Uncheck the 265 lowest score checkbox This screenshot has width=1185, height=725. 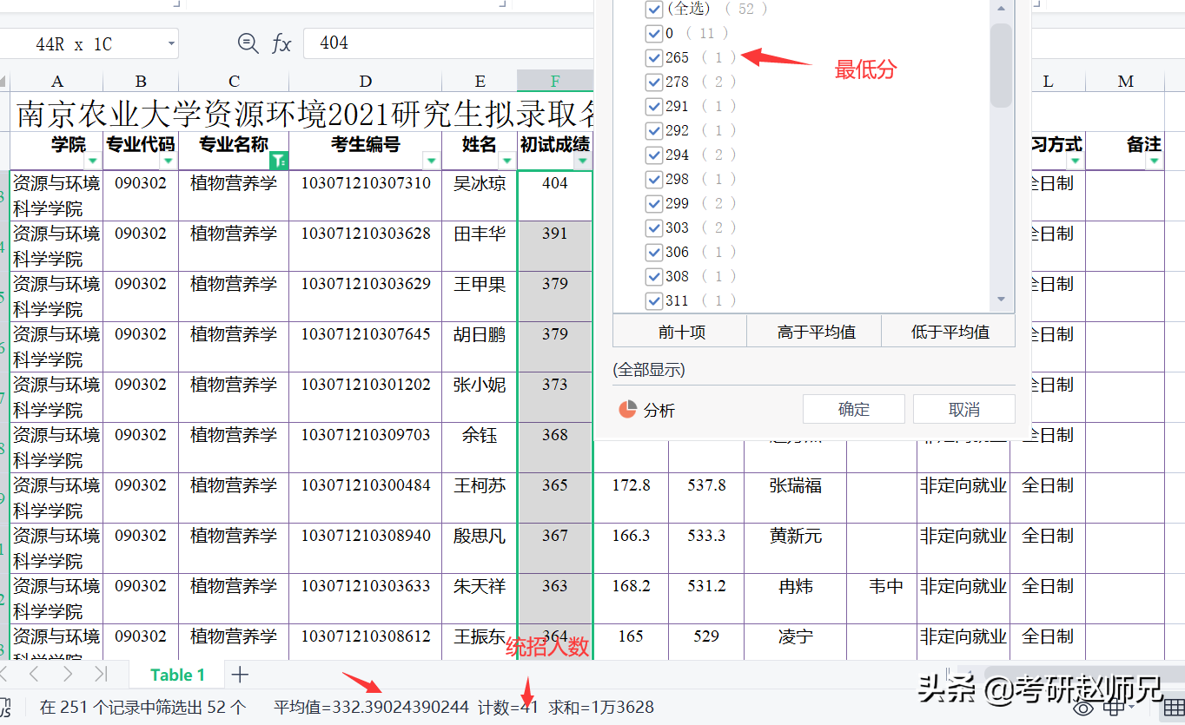[x=655, y=58]
